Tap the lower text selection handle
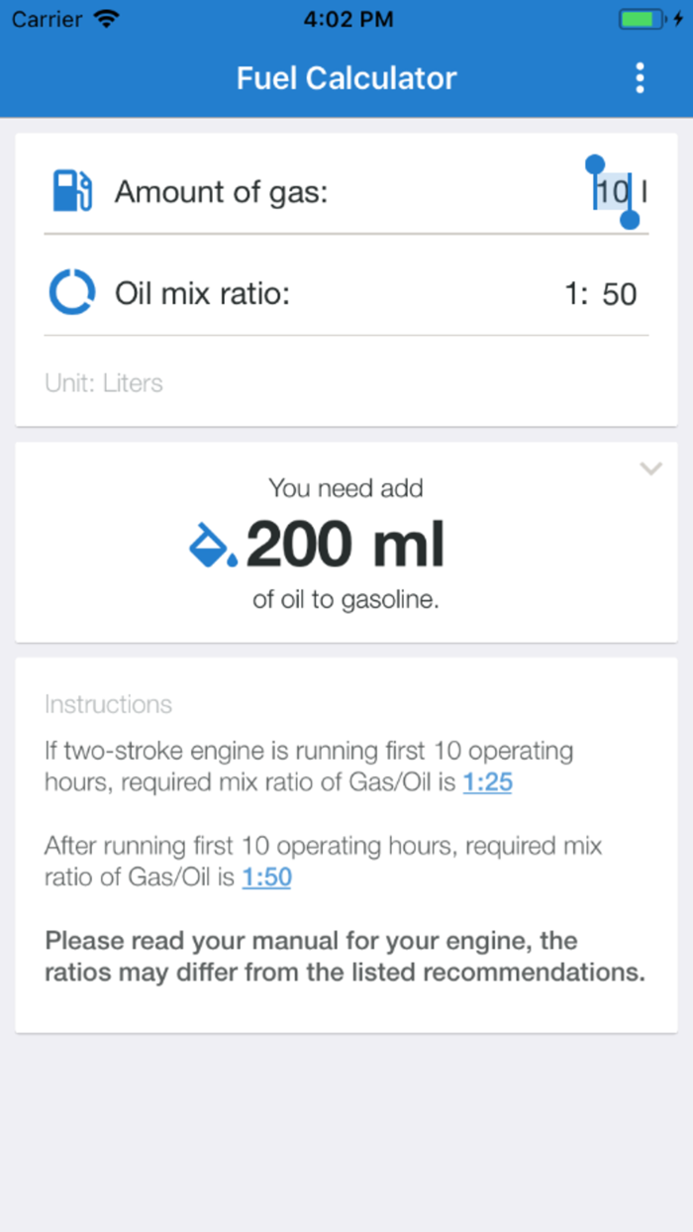 630,219
